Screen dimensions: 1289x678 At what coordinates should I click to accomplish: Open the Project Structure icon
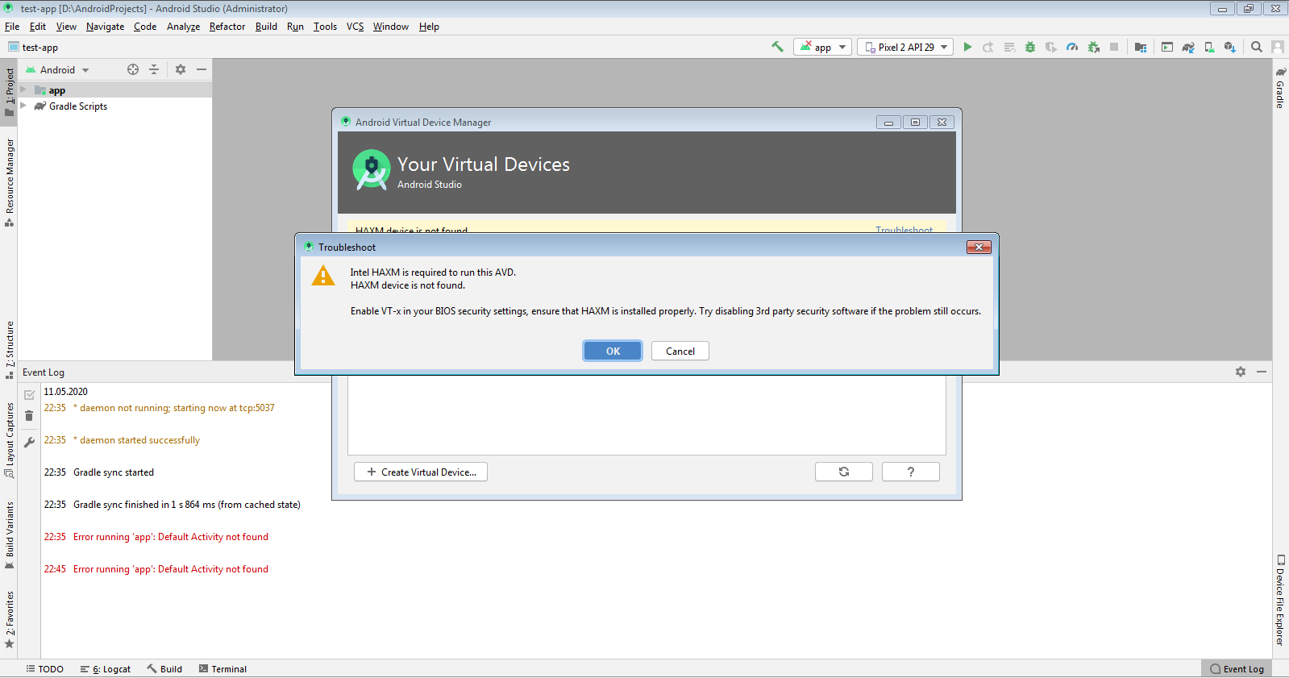click(1141, 47)
